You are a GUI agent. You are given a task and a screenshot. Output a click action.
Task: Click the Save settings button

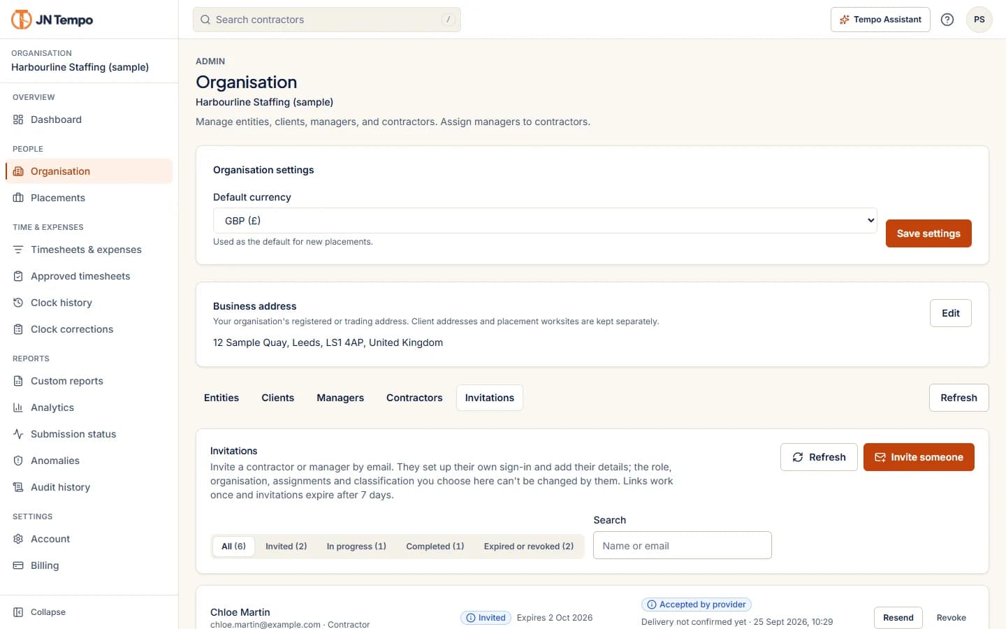[x=928, y=233]
